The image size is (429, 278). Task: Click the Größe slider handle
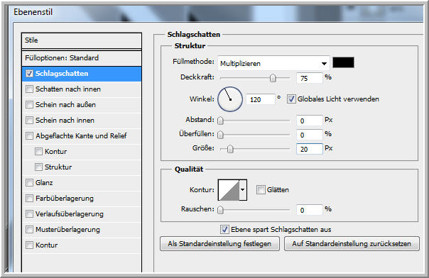(230, 149)
